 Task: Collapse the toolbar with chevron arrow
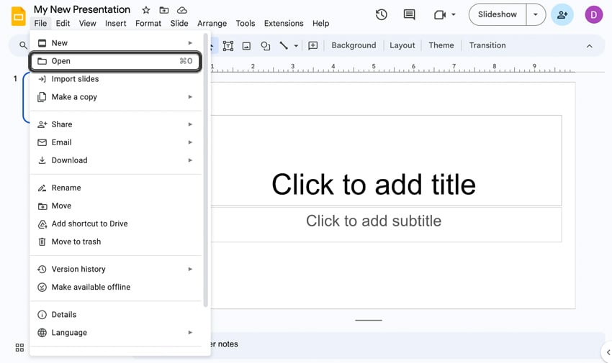589,46
